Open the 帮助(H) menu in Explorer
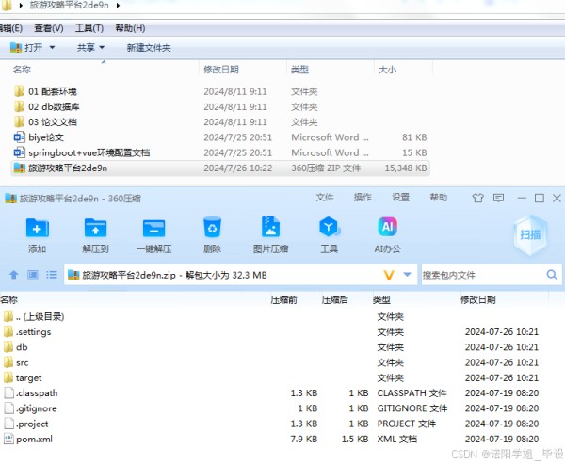Image resolution: width=565 pixels, height=464 pixels. tap(130, 28)
